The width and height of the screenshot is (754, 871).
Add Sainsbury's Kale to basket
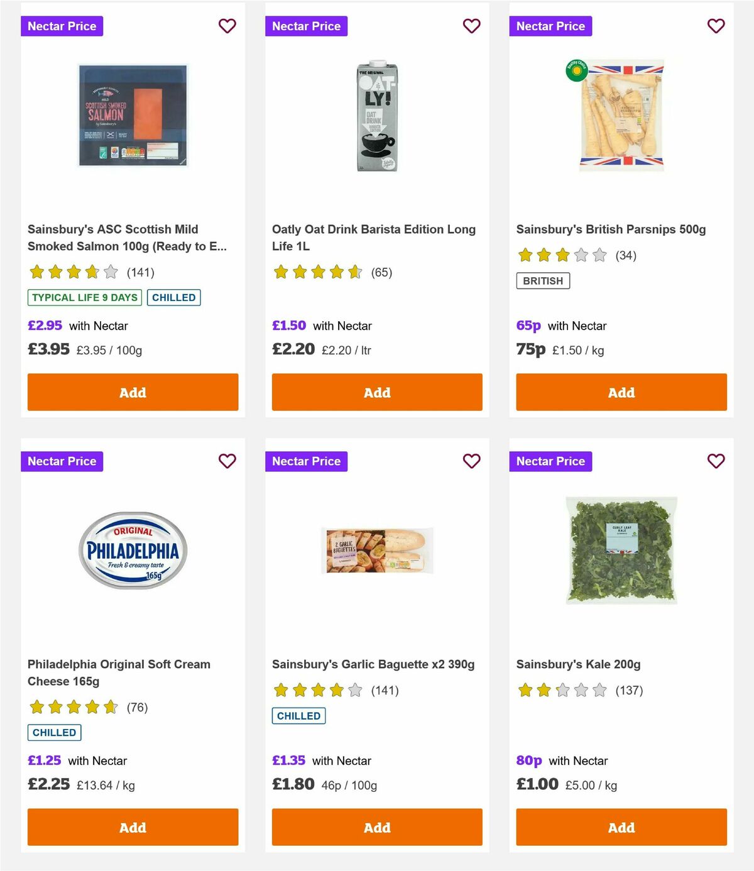[x=621, y=828]
